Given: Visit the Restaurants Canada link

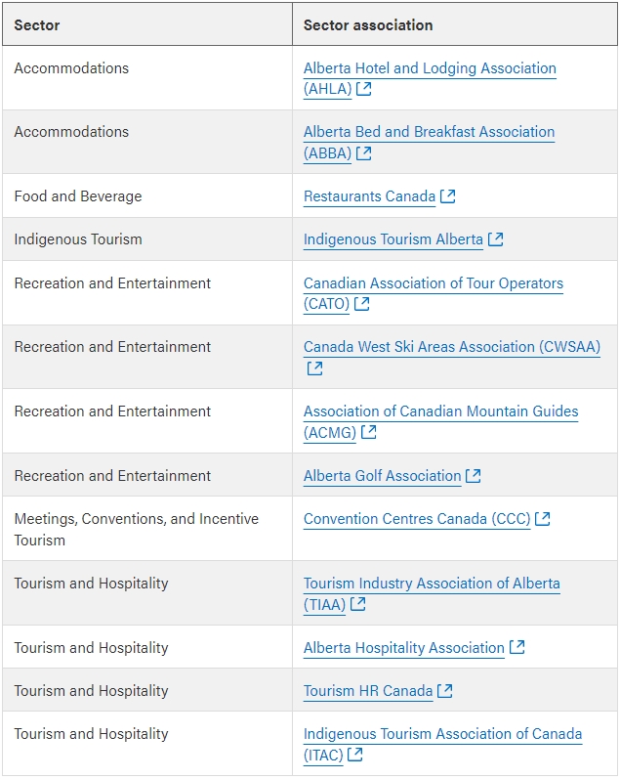Looking at the screenshot, I should 369,196.
